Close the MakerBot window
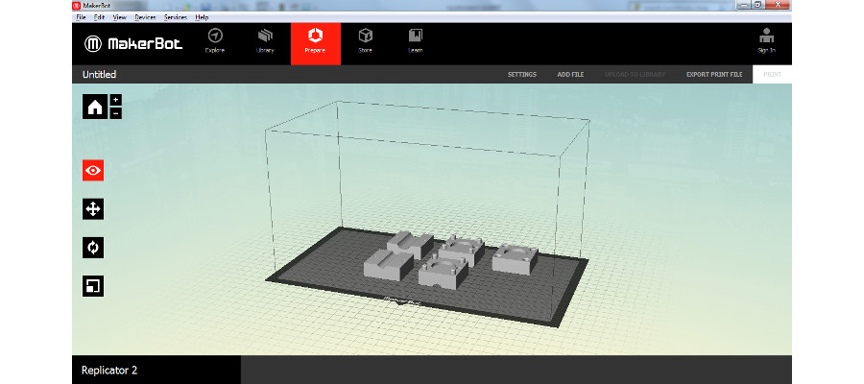This screenshot has height=384, width=864. coord(779,5)
